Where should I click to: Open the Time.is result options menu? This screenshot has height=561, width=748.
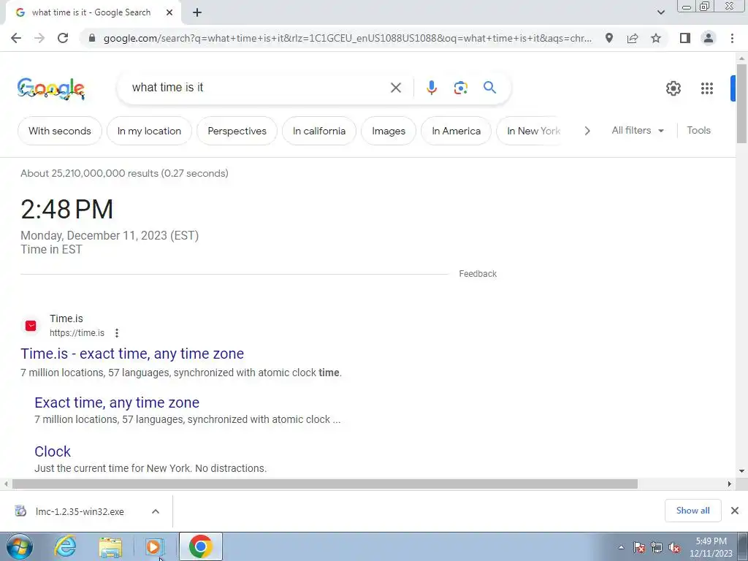(x=117, y=333)
